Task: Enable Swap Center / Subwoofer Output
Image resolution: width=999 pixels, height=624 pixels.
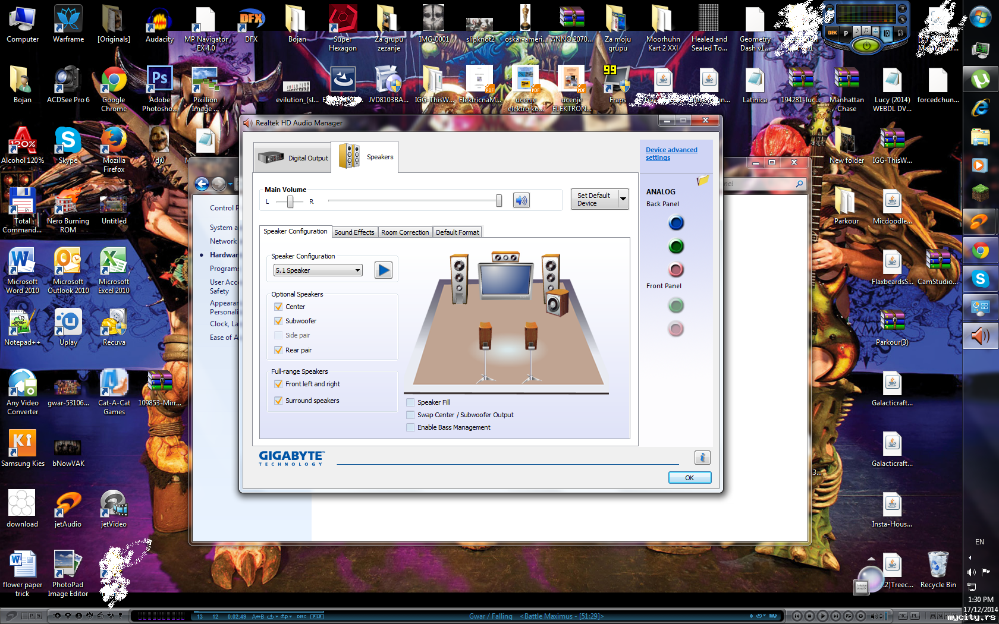Action: pyautogui.click(x=410, y=415)
